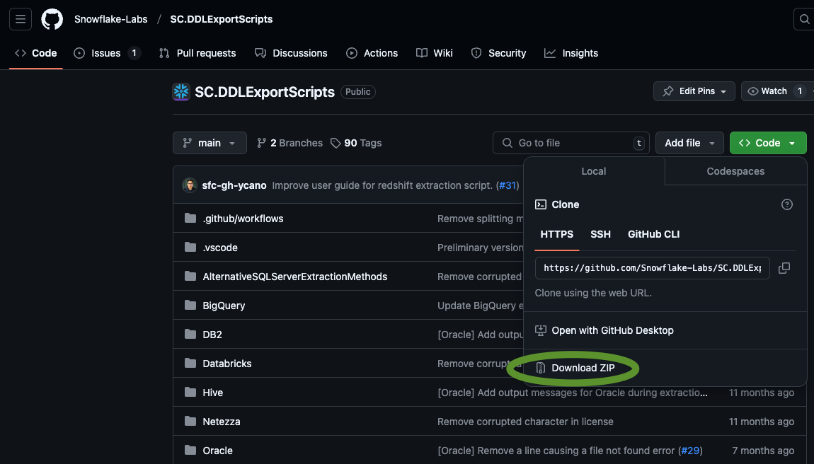Open the hamburger navigation menu
The height and width of the screenshot is (464, 814).
(21, 19)
